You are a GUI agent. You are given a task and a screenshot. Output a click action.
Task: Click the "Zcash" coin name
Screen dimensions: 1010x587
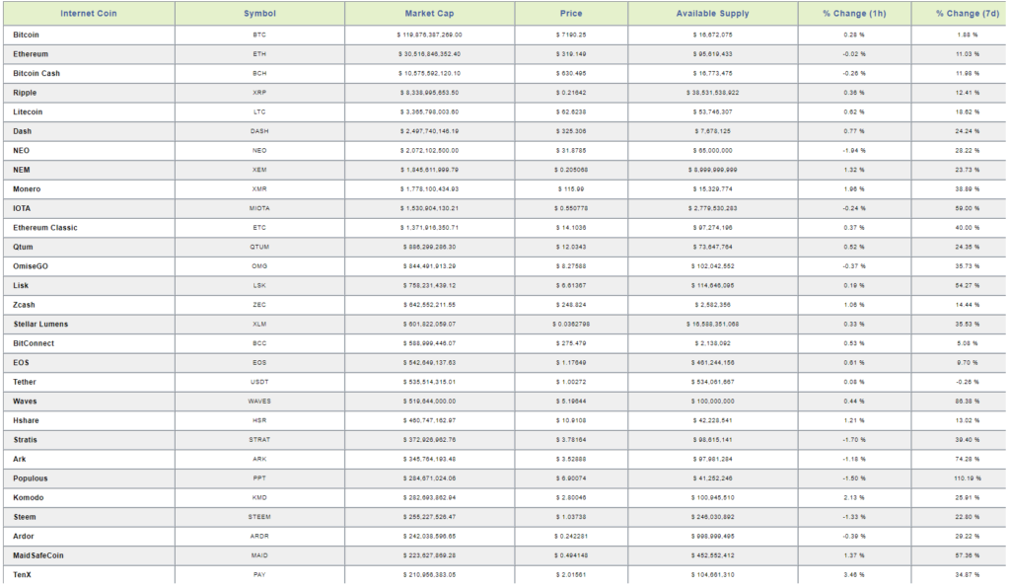click(x=24, y=306)
